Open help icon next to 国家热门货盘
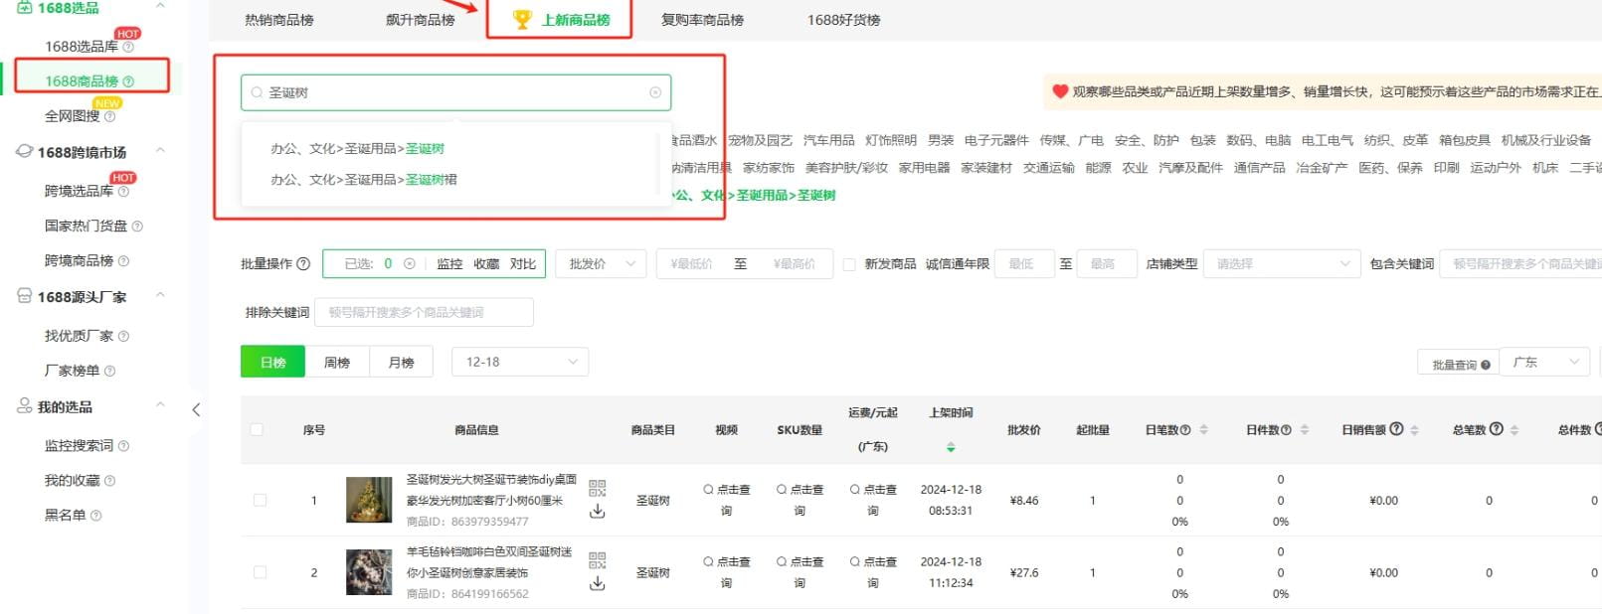 [137, 227]
